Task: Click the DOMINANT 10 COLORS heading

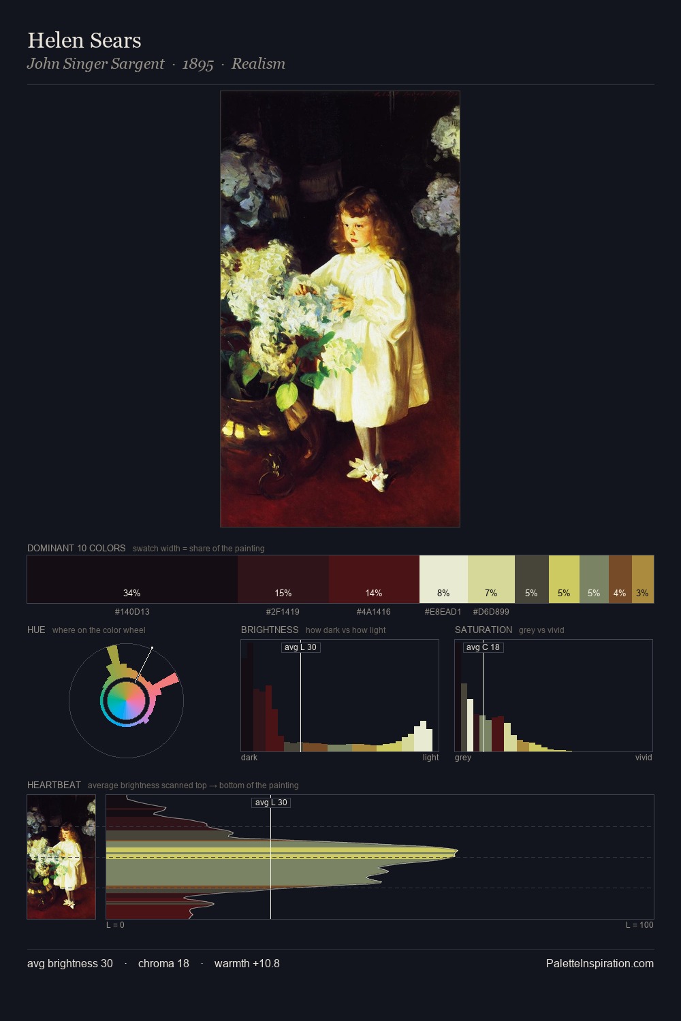Action: pos(76,548)
